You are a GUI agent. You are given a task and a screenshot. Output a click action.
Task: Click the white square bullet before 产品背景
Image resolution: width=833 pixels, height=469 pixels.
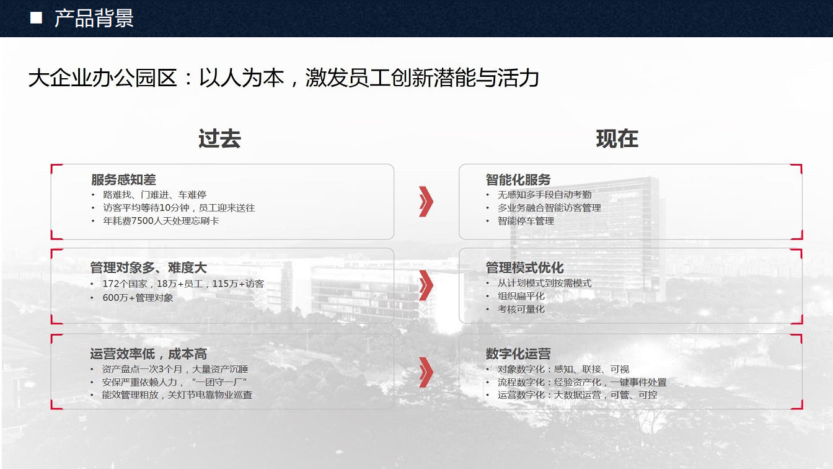pos(36,18)
